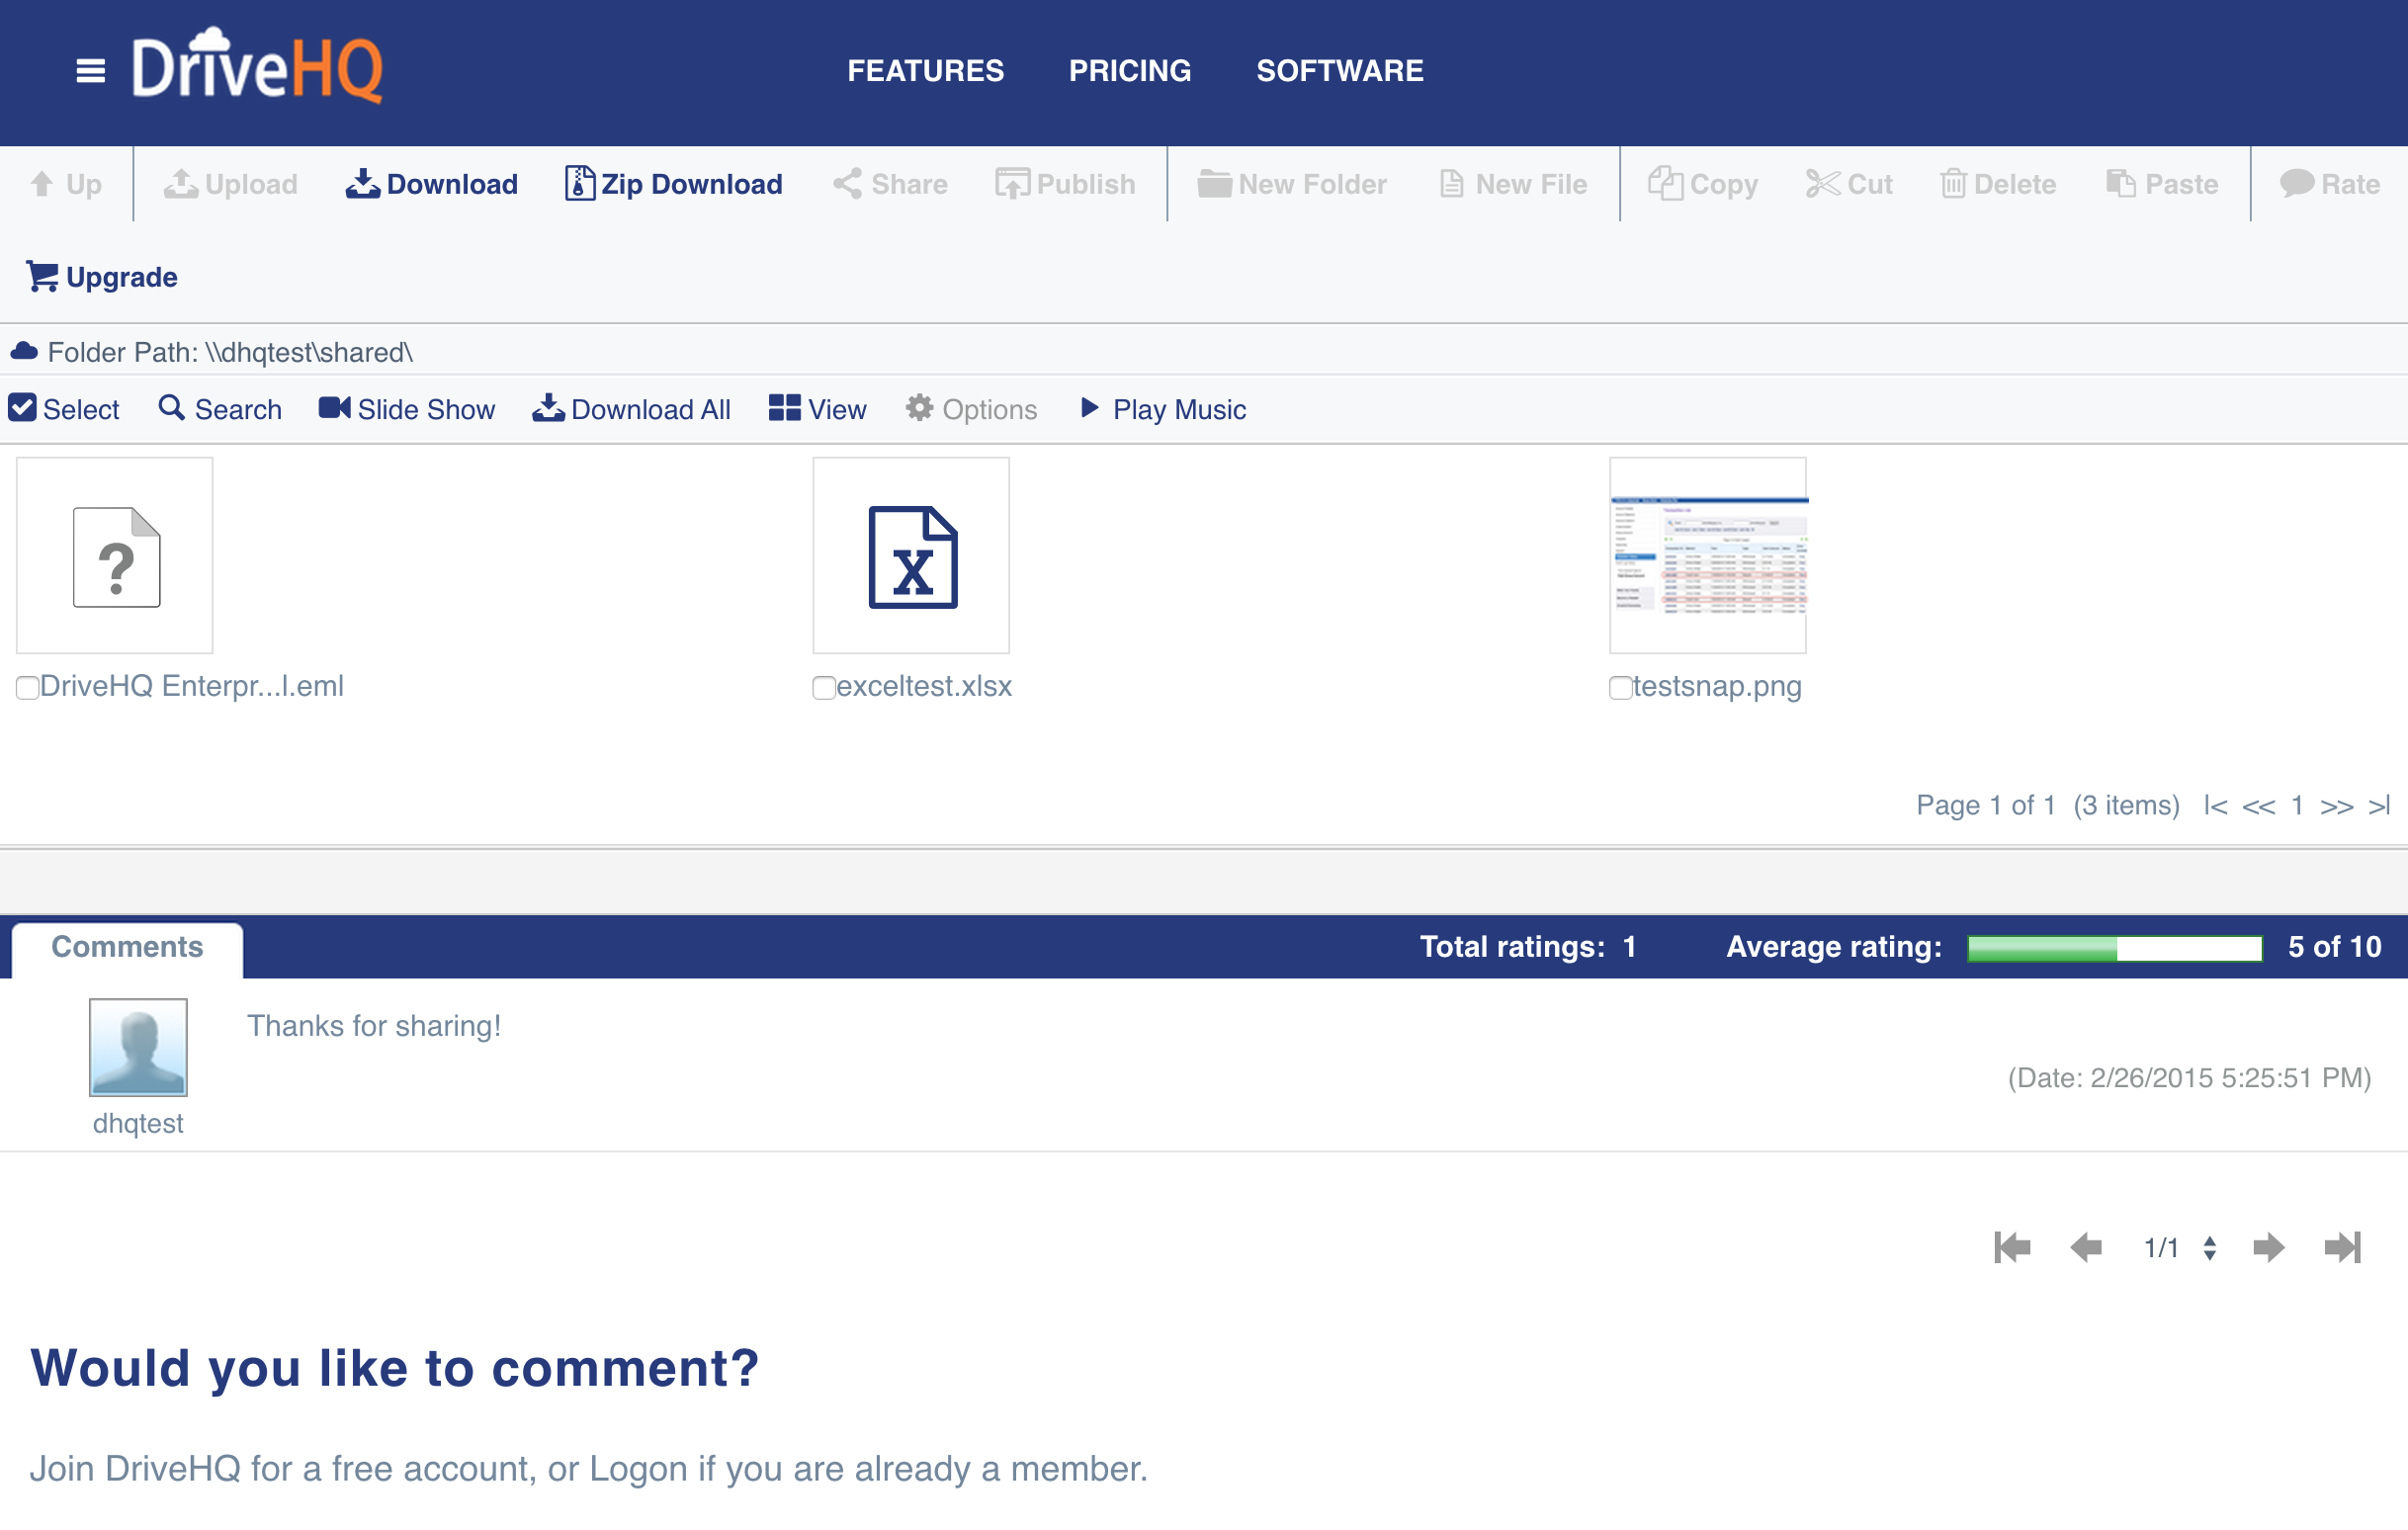Click the Upgrade shopping cart icon
The width and height of the screenshot is (2408, 1530).
pos(42,277)
